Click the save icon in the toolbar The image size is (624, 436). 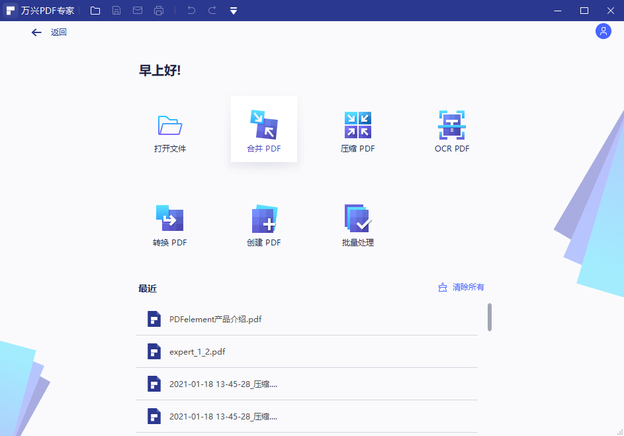116,10
